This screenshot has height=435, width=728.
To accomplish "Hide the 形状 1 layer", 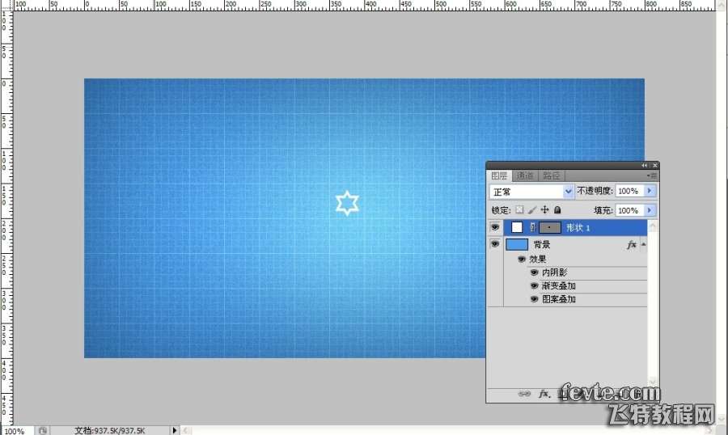I will point(495,227).
